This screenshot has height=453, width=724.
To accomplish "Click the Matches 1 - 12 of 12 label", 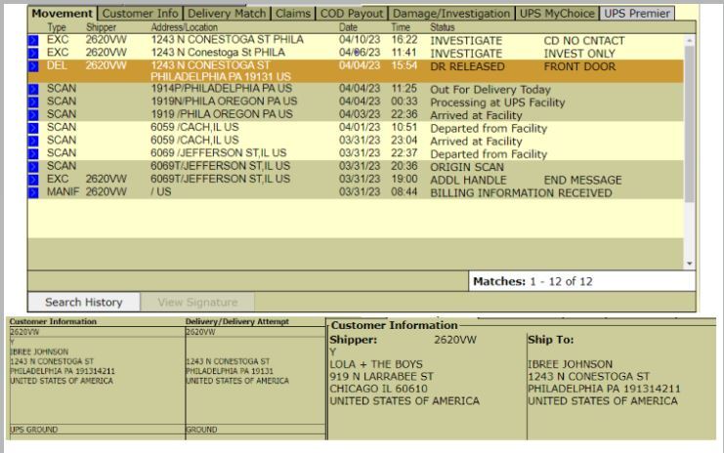I will 532,281.
